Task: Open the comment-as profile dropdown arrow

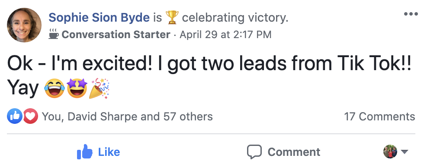Action: [x=404, y=152]
